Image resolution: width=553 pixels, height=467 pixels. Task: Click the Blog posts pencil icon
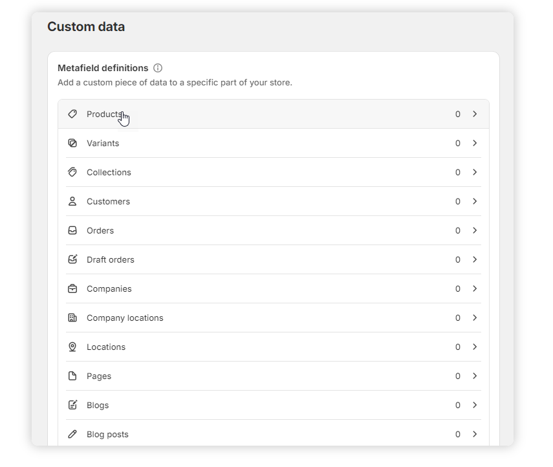(72, 434)
